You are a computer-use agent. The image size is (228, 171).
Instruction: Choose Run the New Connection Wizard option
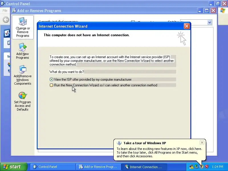click(51, 85)
